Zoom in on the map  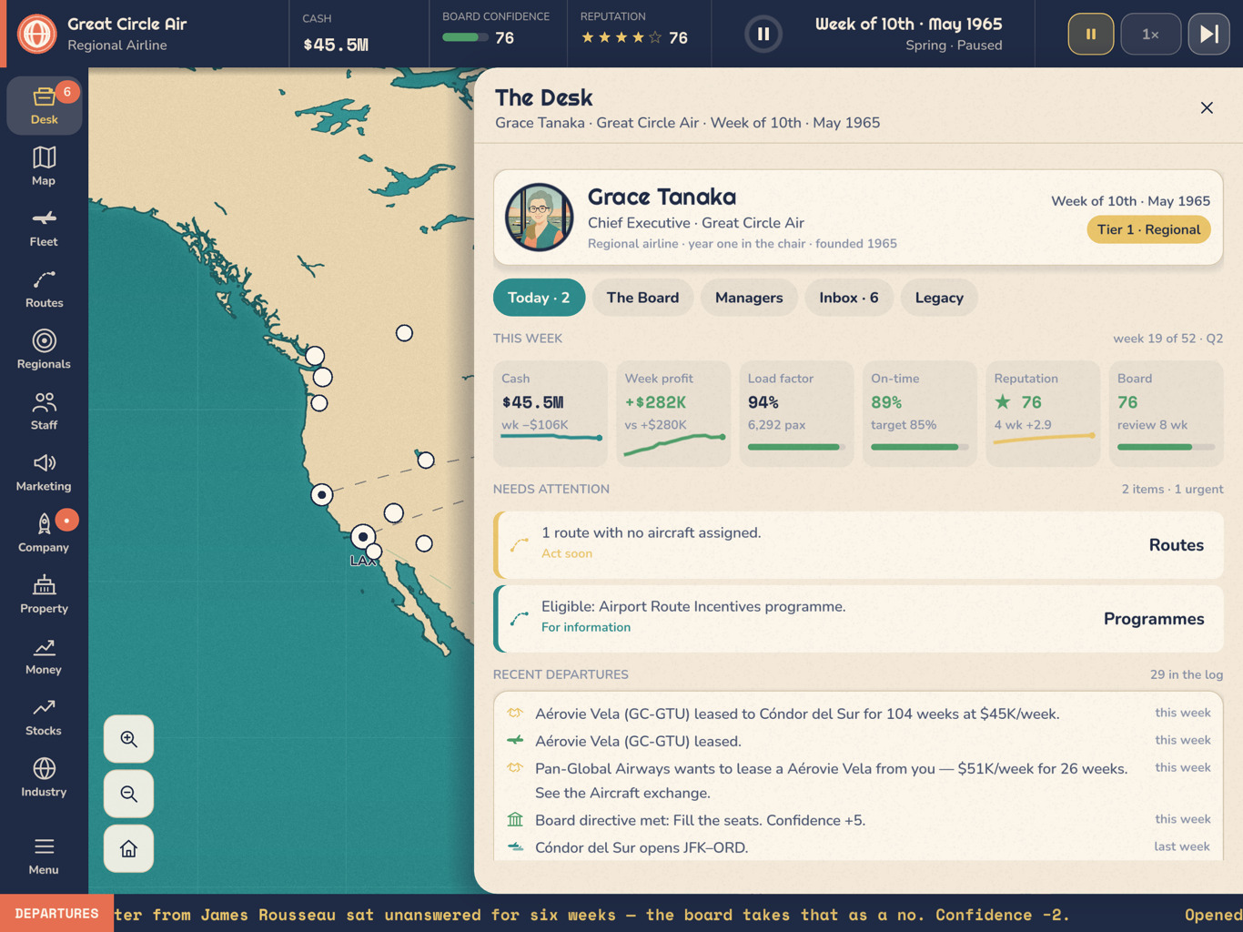click(x=128, y=739)
